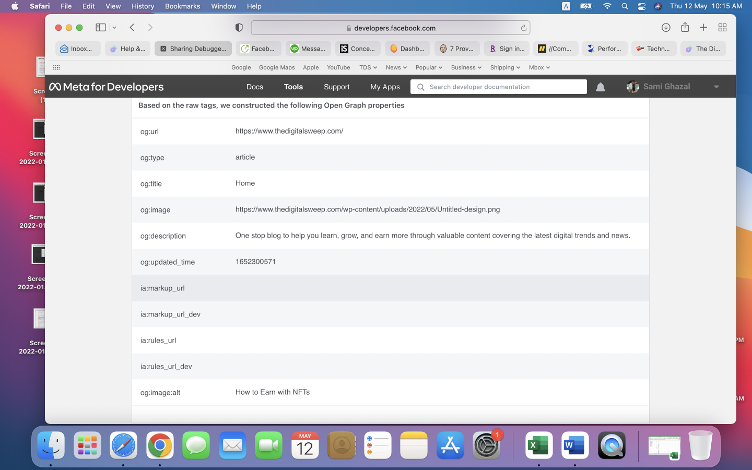Expand sidebar options chevron next to sidebar icon
The width and height of the screenshot is (752, 470).
point(114,28)
